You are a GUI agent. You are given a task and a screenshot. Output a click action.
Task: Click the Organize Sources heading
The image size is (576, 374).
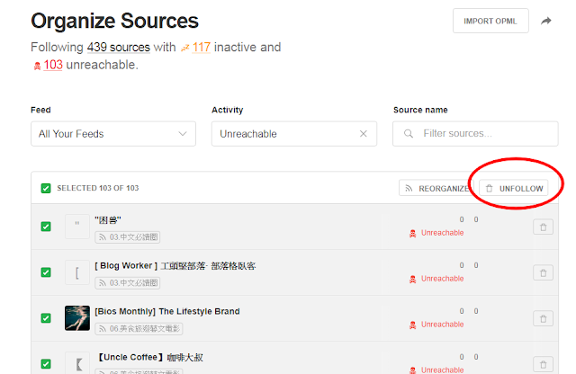click(114, 21)
